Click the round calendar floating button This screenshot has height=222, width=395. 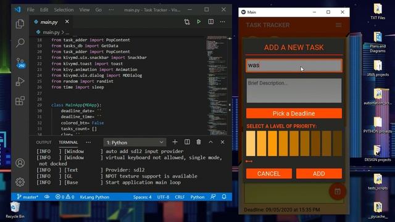pos(338,192)
